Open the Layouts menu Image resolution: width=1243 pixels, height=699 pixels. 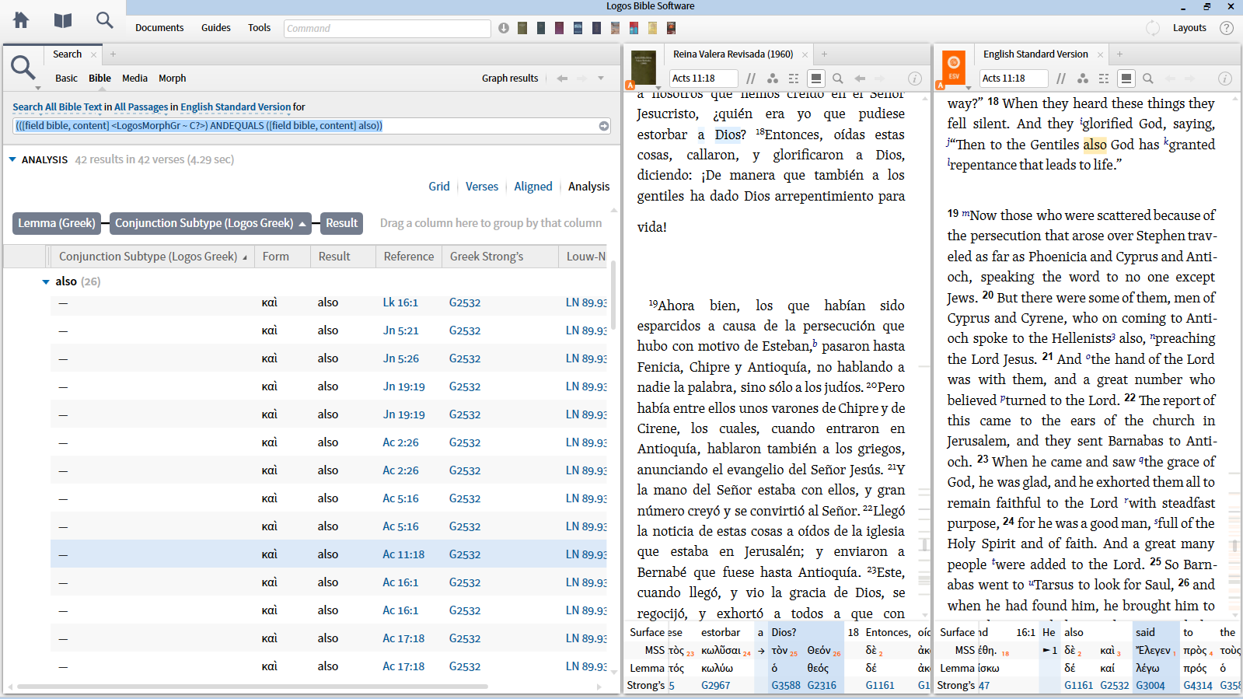pos(1189,28)
